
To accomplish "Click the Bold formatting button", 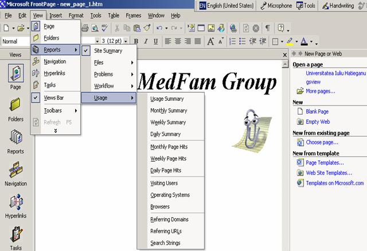I will (x=136, y=41).
